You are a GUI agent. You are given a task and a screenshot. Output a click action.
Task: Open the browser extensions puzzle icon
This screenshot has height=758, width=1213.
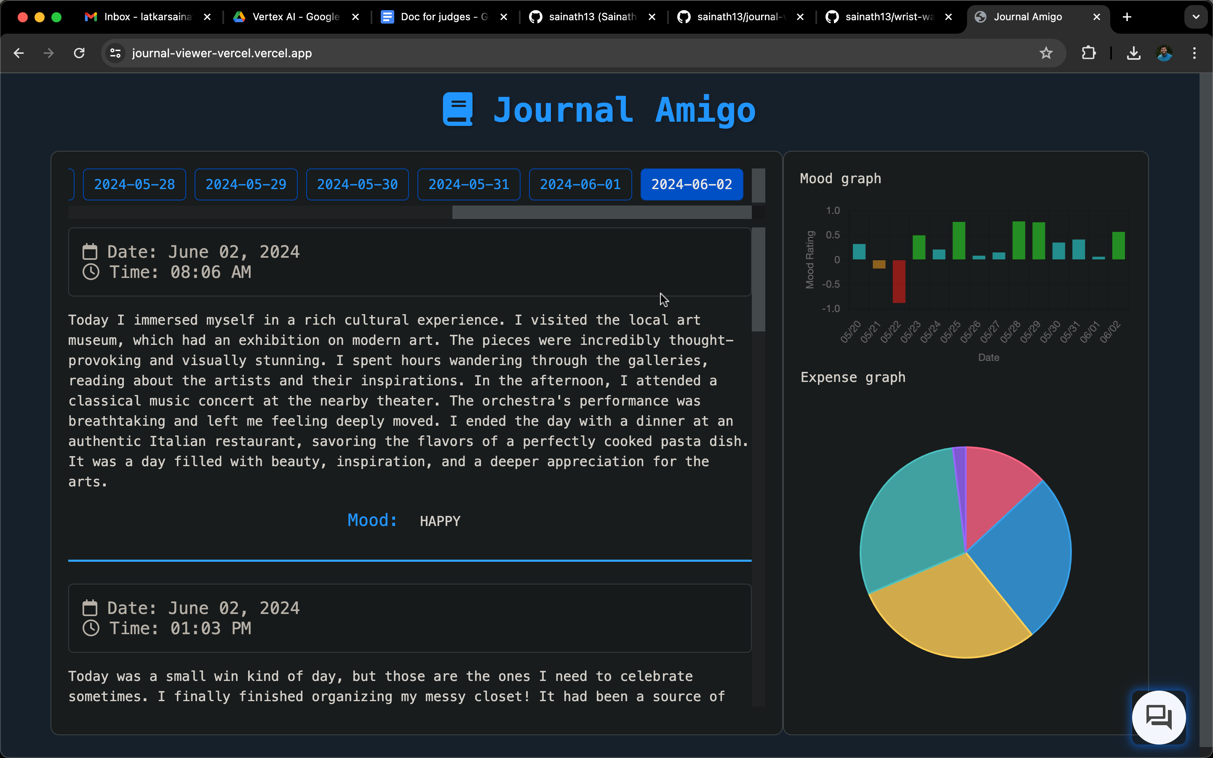click(1088, 53)
